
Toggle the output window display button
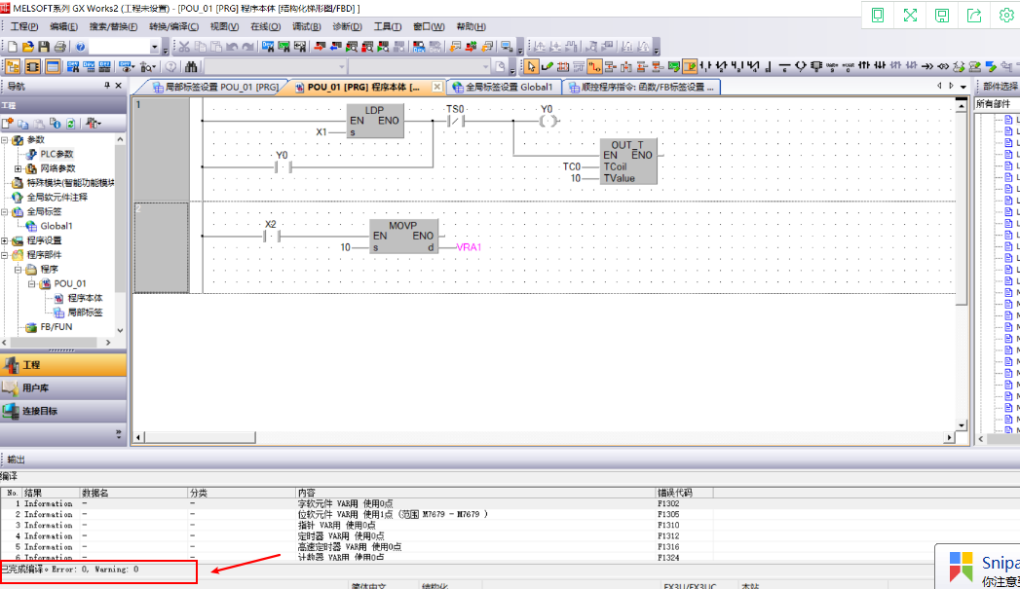(52, 66)
